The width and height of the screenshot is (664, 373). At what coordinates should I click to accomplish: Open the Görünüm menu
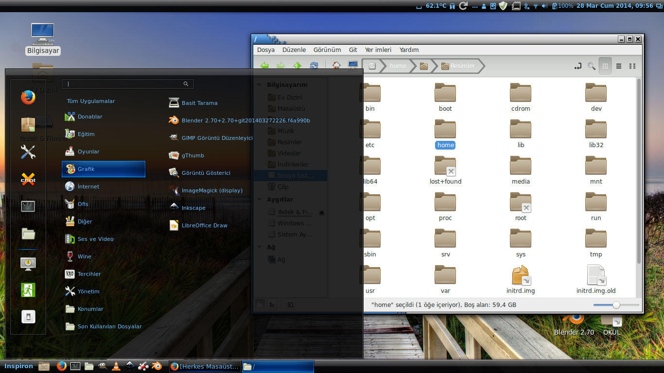click(327, 50)
